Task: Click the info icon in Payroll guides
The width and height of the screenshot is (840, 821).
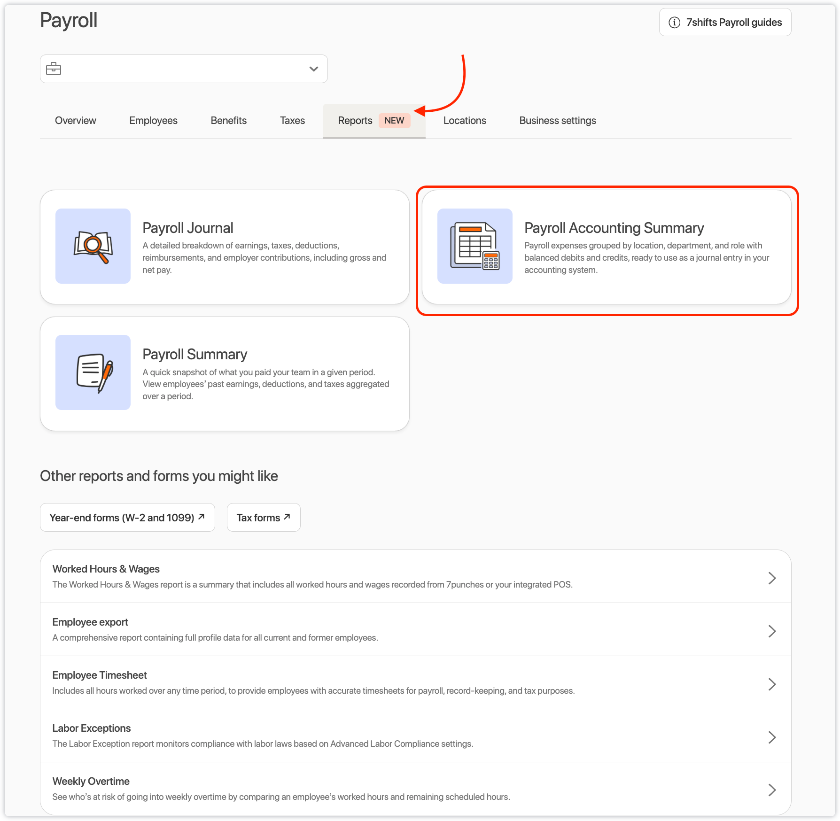Action: (x=674, y=23)
